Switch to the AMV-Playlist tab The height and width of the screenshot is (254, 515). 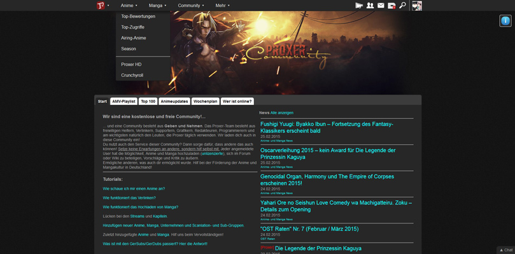pyautogui.click(x=123, y=102)
